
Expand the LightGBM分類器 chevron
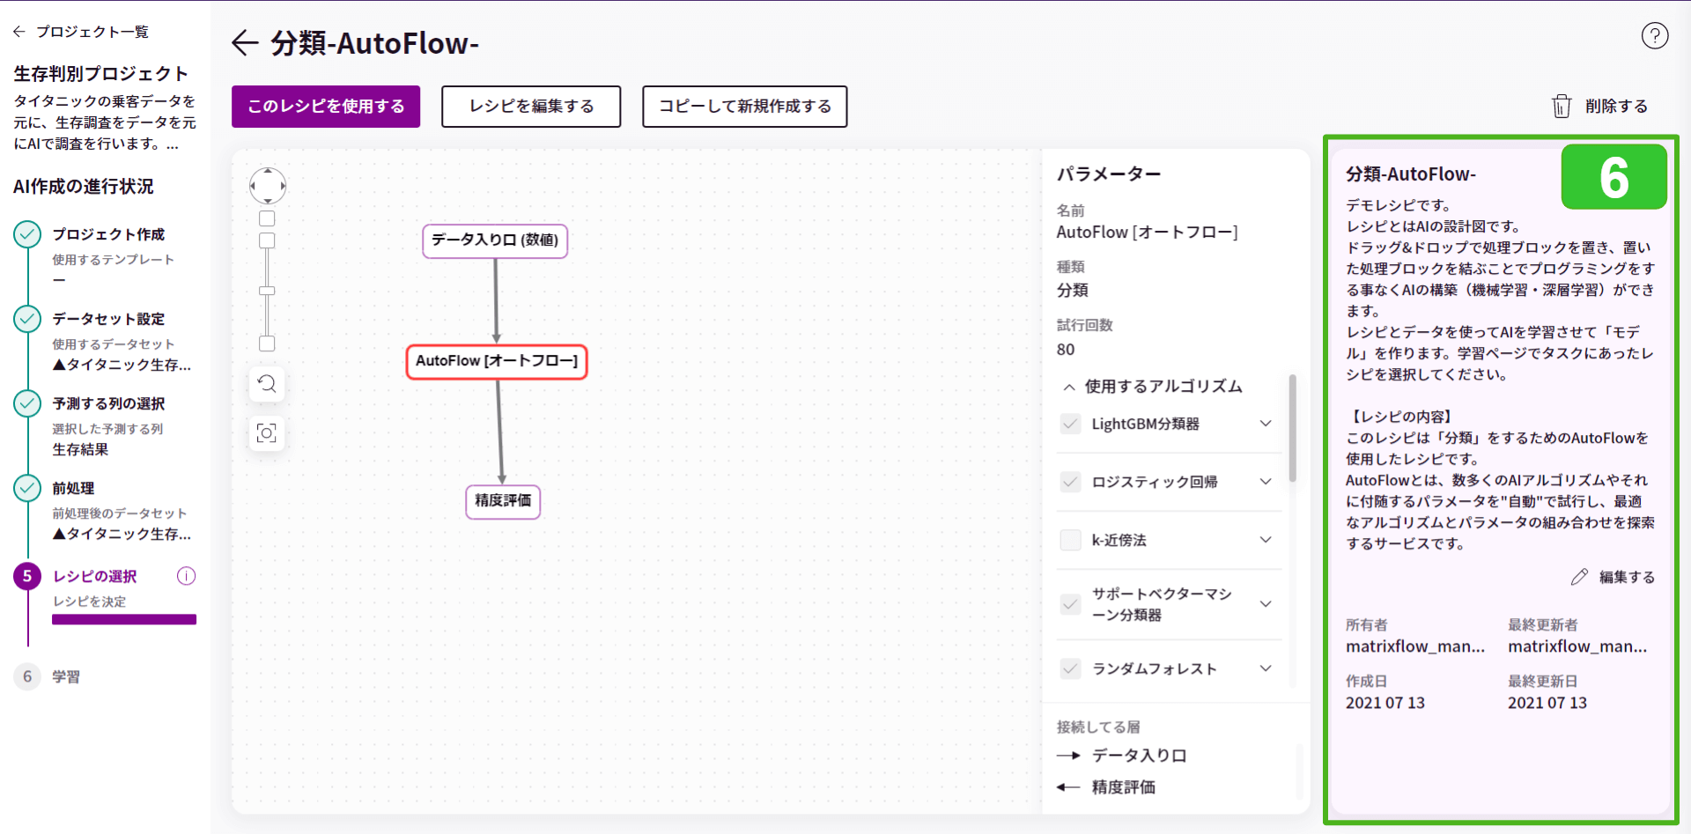pyautogui.click(x=1266, y=424)
